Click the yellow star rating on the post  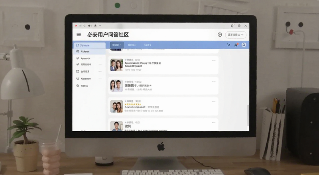coord(133,104)
